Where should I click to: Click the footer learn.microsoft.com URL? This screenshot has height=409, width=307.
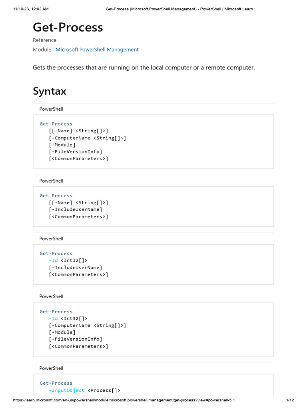click(x=127, y=400)
